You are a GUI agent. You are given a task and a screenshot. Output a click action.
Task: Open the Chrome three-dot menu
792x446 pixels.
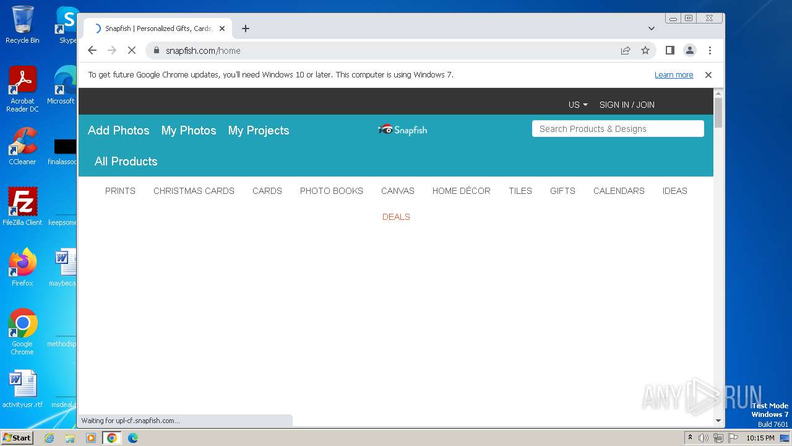pyautogui.click(x=710, y=51)
